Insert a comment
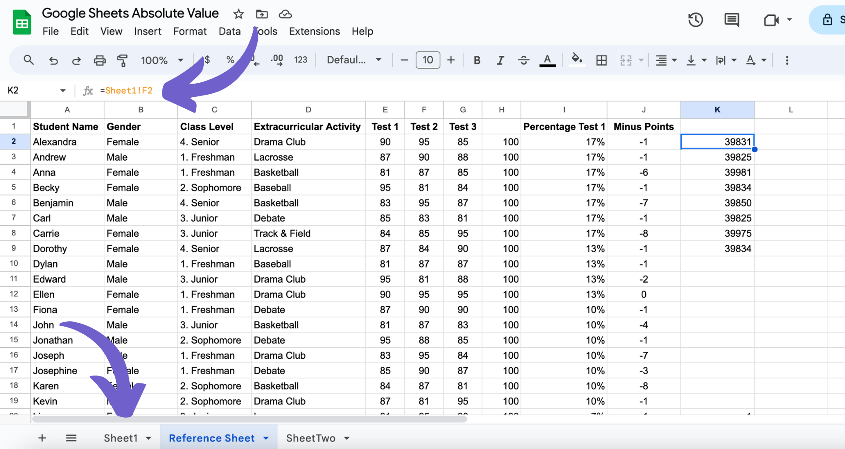Screen dimensions: 845x449 click(731, 20)
